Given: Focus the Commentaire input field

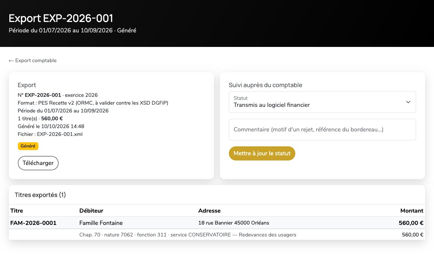Looking at the screenshot, I should point(322,130).
